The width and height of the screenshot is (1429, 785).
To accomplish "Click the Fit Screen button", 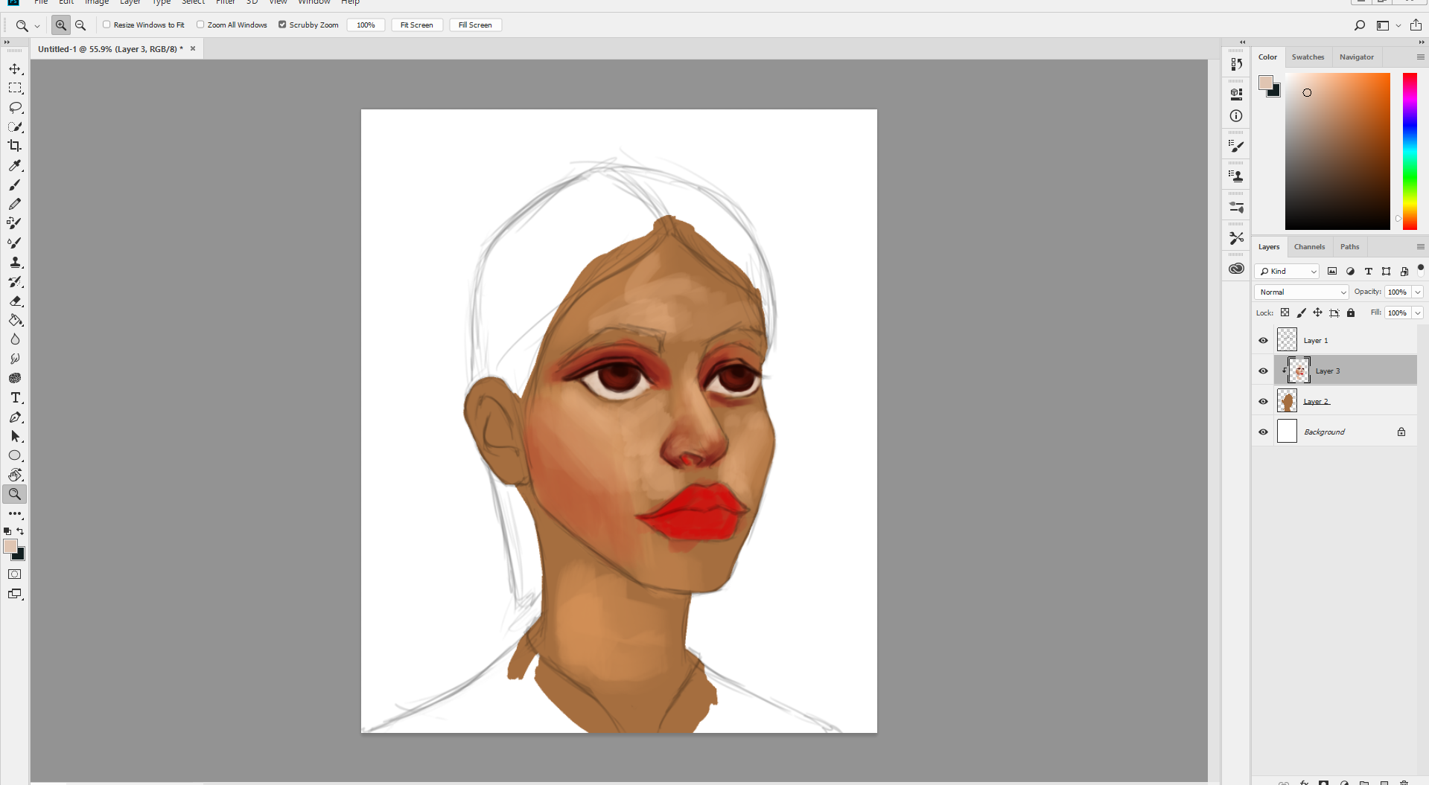I will point(417,25).
